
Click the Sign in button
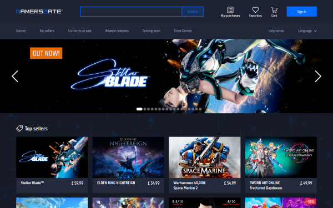tap(301, 12)
